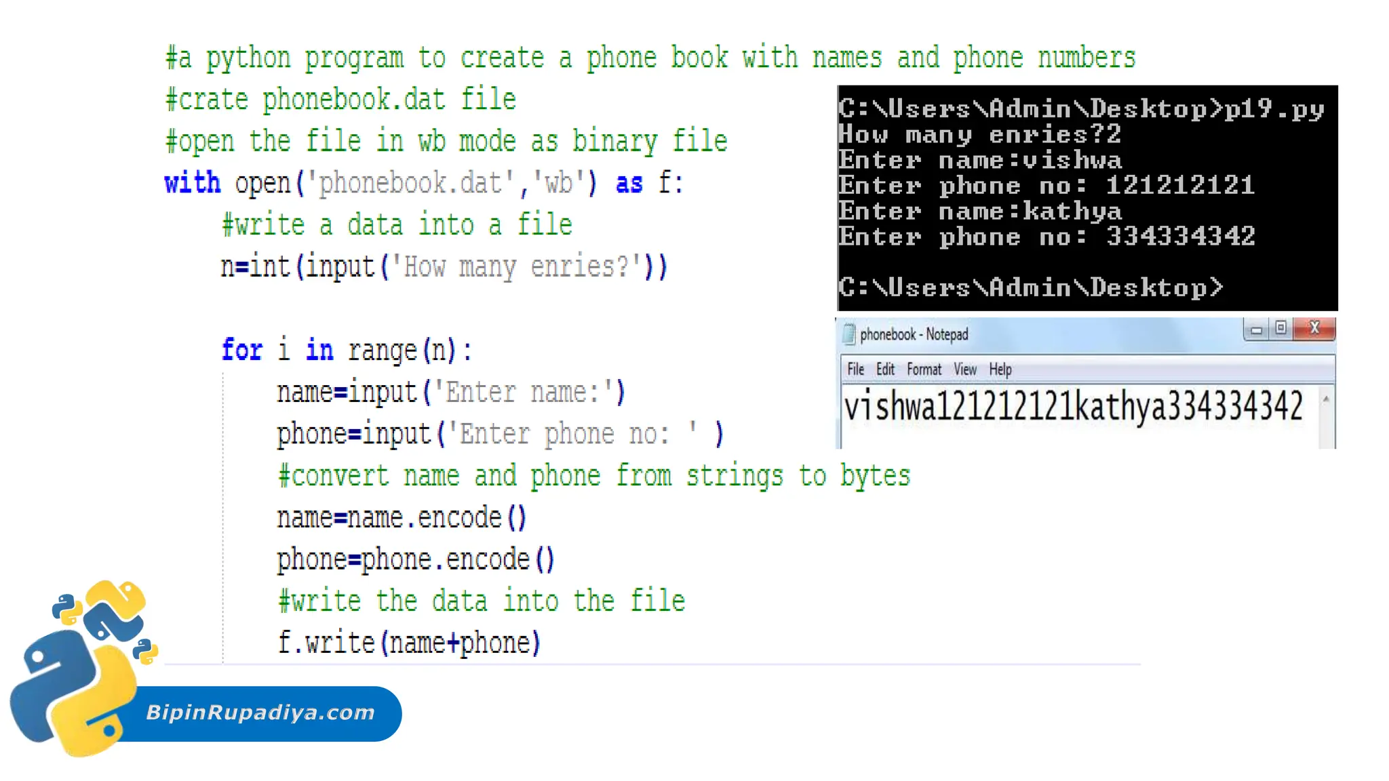Close the phonebook Notepad window
Viewport: 1389px width, 781px height.
(x=1314, y=328)
